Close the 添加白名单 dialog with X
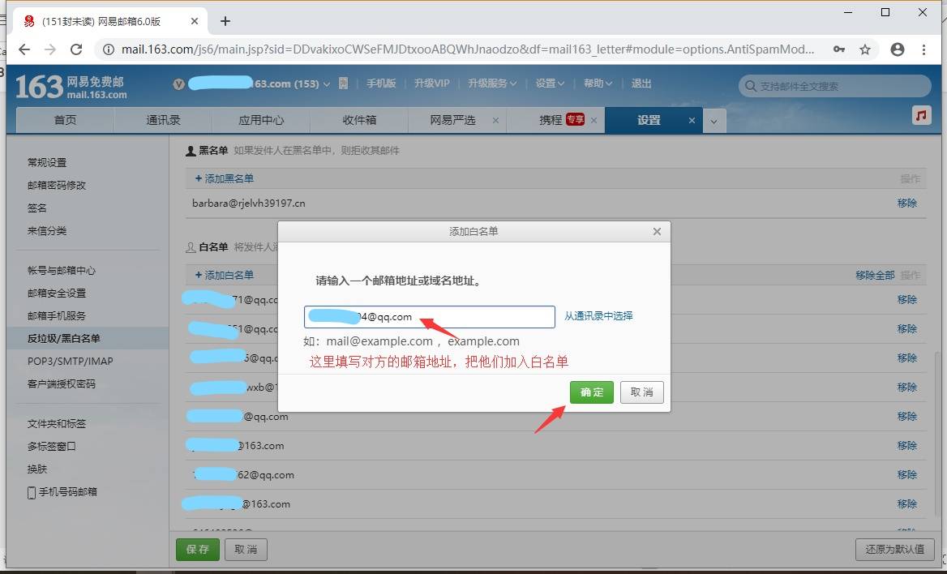The width and height of the screenshot is (947, 574). [x=657, y=231]
